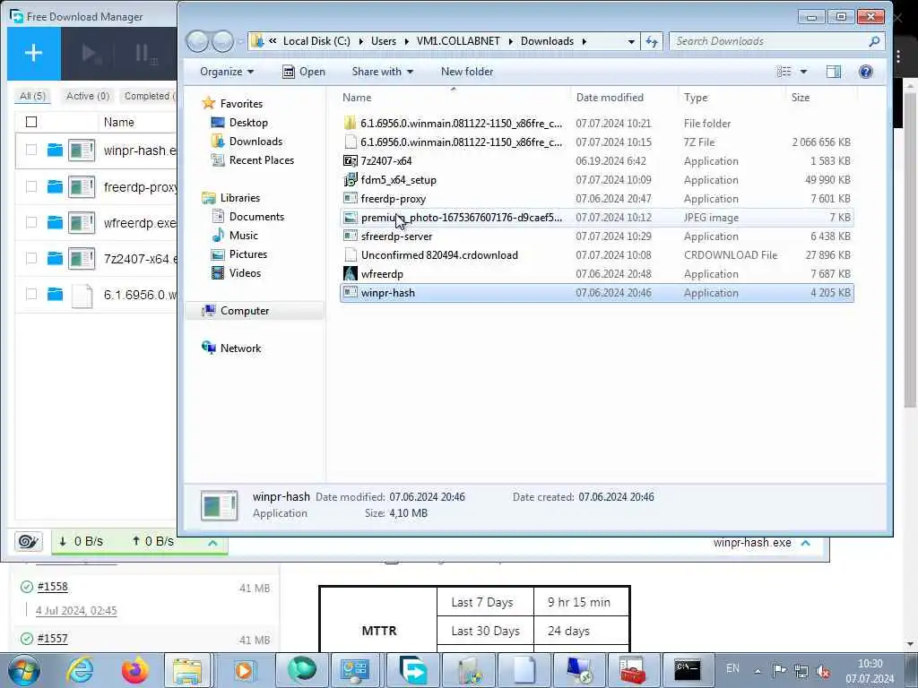Screen dimensions: 918x688
Task: Expand chevron next to winpr-hash.exe at bottom
Action: click(806, 543)
